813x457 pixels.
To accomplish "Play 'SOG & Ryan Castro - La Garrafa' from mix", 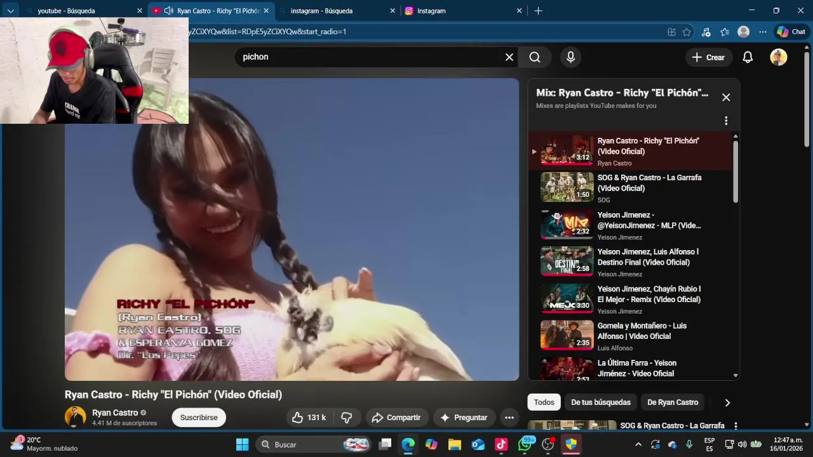I will point(631,188).
